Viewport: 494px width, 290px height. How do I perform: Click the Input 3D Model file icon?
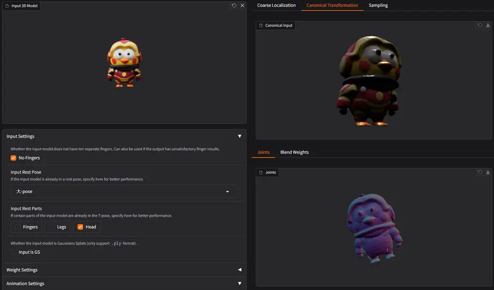pos(7,5)
